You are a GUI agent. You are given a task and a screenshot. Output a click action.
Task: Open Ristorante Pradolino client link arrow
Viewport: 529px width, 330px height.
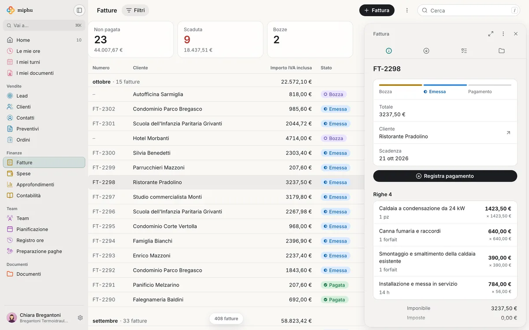click(508, 132)
